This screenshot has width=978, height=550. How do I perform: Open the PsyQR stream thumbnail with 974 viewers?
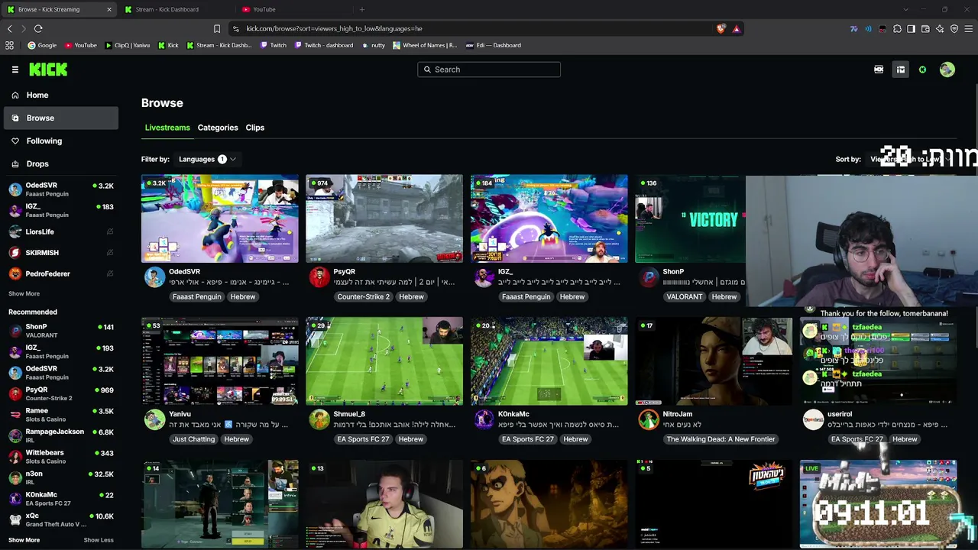point(384,218)
